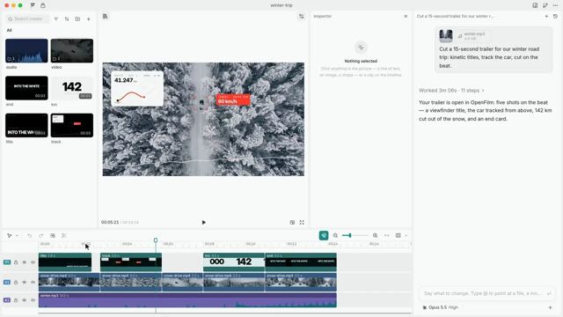Zoom in the timeline
Screen dimensions: 563x317
376,235
